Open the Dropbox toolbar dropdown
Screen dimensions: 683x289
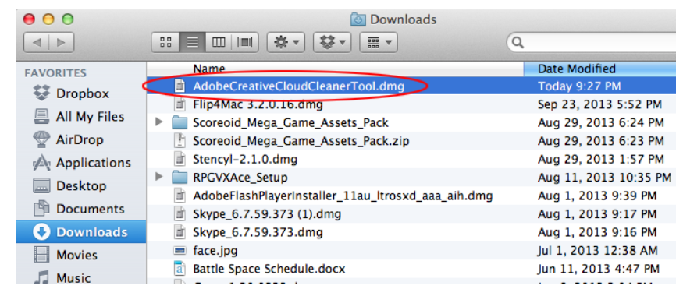point(332,43)
